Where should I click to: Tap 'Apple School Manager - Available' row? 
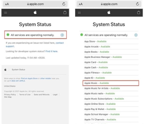pos(111,114)
